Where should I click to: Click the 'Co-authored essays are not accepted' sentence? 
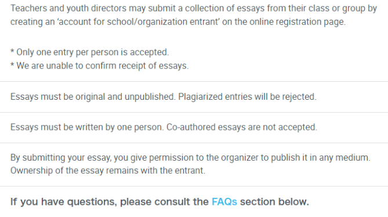tap(241, 127)
